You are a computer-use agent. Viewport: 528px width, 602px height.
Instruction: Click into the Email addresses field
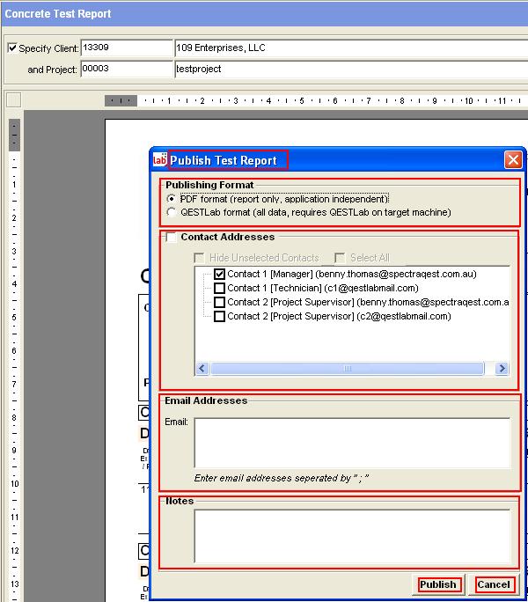click(x=351, y=442)
